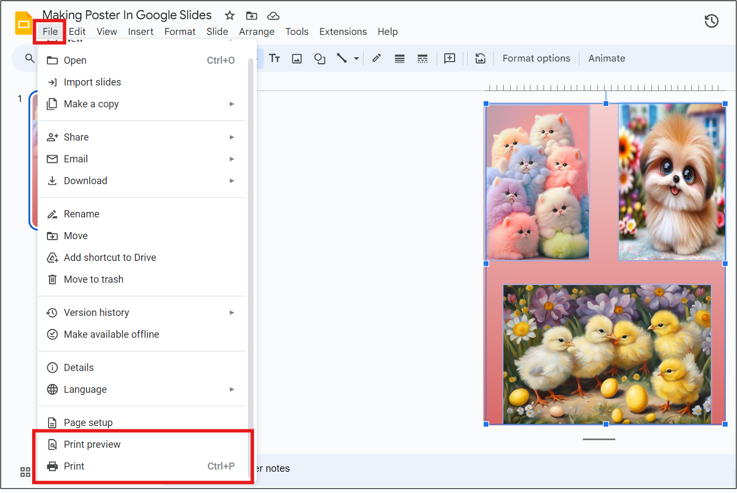Add a comment using the comment icon

(449, 58)
